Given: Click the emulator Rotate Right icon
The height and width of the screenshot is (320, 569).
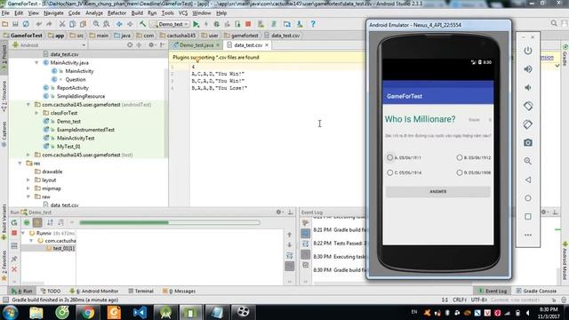Looking at the screenshot, I should click(528, 124).
